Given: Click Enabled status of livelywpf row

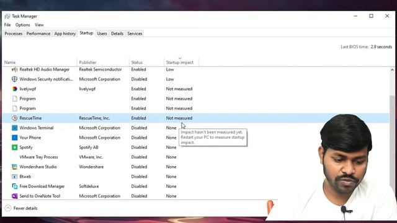Looking at the screenshot, I should pyautogui.click(x=138, y=89).
